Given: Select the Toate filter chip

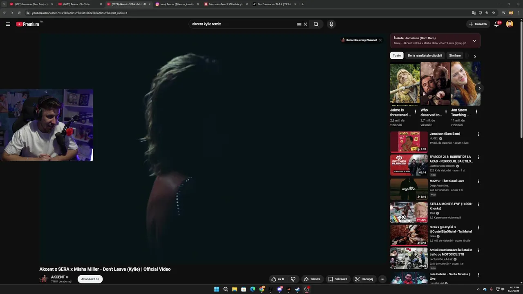Looking at the screenshot, I should 397,56.
